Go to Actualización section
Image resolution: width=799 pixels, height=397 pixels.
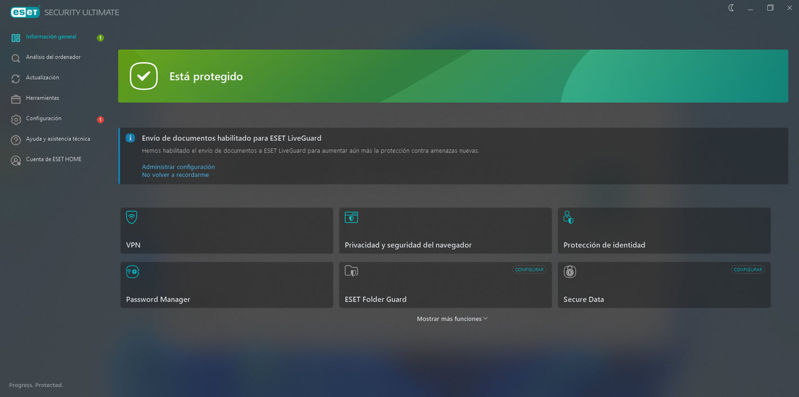(42, 78)
